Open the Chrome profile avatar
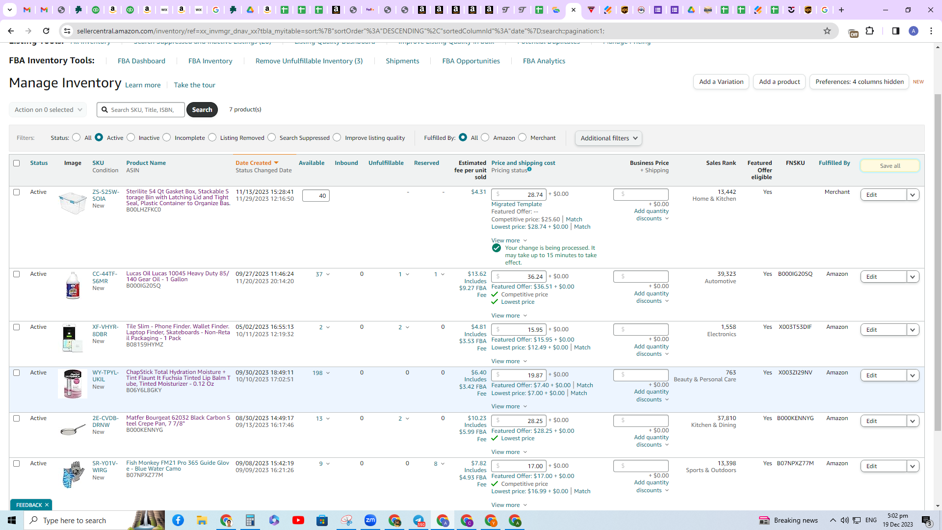Viewport: 942px width, 530px height. click(x=914, y=31)
